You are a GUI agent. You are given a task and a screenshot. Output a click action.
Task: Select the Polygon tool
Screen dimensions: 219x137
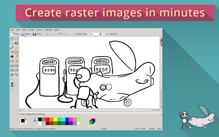coord(12,70)
